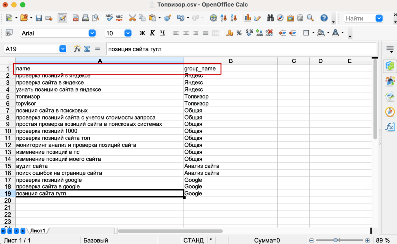
Task: Click the Sum icon in formula bar
Action: [x=87, y=49]
